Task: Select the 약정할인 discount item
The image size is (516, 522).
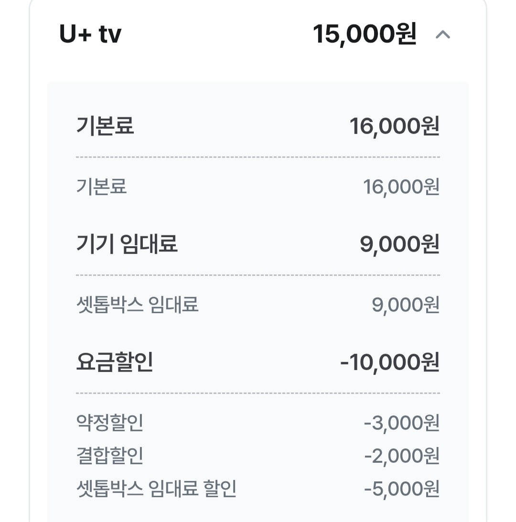Action: (x=110, y=423)
